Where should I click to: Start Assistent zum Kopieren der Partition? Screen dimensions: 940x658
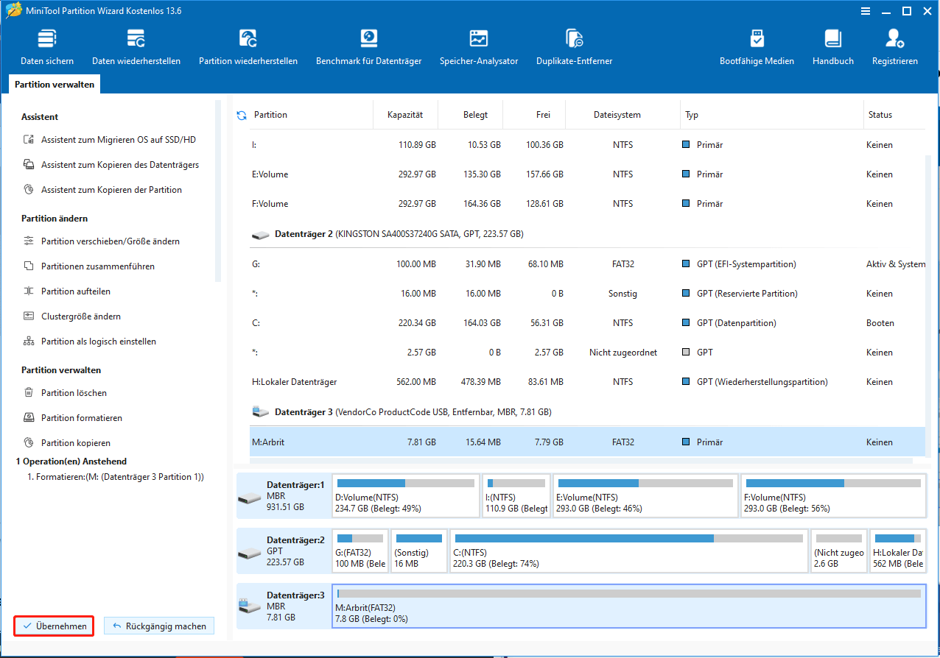pyautogui.click(x=102, y=190)
